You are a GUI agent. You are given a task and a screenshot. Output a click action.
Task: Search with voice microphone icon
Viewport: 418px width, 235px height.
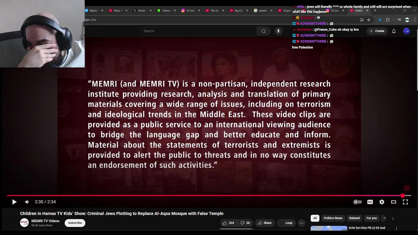278,31
